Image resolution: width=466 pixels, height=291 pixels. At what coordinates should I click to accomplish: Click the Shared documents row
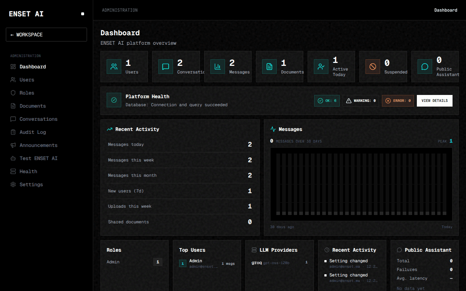[180, 222]
